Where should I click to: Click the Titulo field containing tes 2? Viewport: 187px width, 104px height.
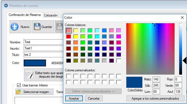pyautogui.click(x=44, y=55)
